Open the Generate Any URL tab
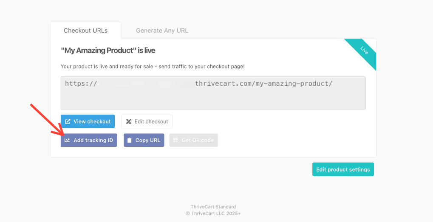The image size is (433, 222). coord(162,31)
